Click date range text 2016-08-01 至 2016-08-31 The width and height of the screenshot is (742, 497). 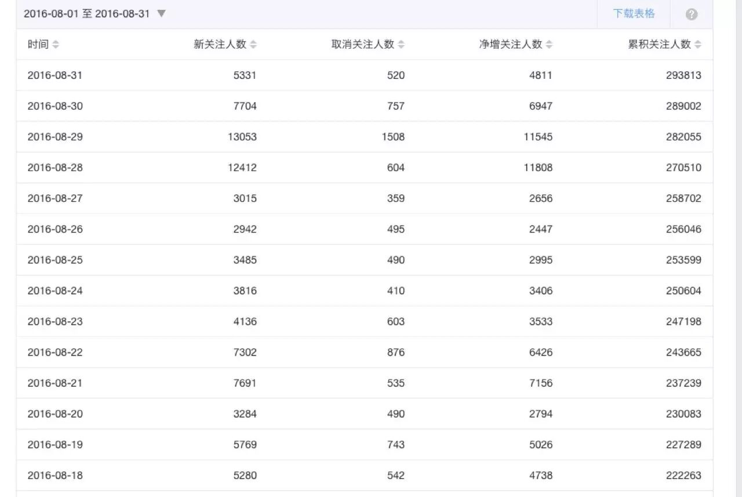(x=87, y=14)
